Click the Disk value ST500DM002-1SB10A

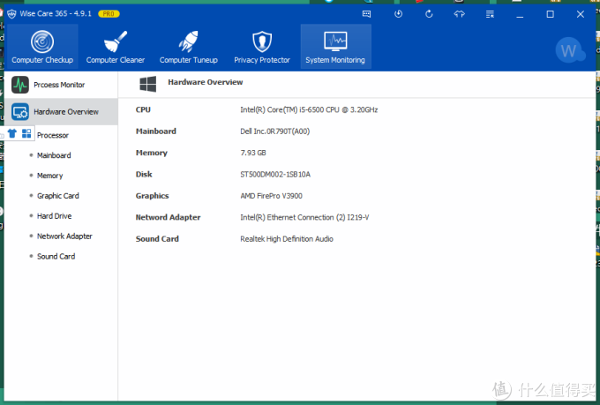coord(275,175)
